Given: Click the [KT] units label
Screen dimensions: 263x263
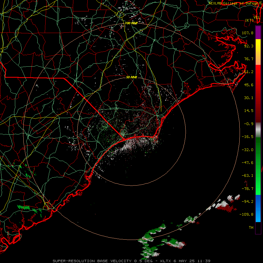Looking at the screenshot, I should pyautogui.click(x=250, y=20).
